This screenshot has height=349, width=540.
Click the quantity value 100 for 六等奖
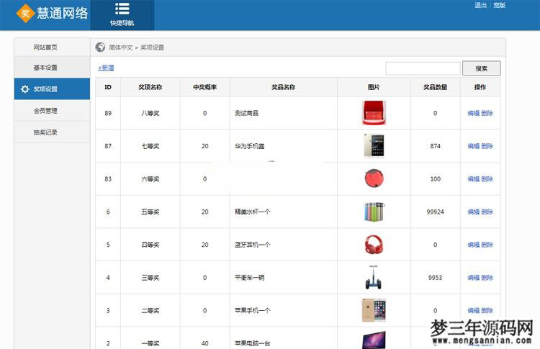pyautogui.click(x=436, y=178)
